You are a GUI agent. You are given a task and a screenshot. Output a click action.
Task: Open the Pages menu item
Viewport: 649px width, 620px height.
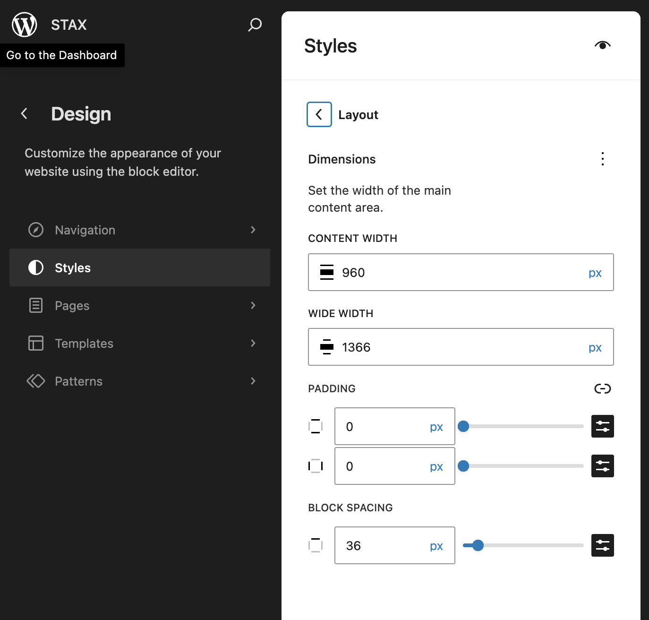(x=140, y=305)
